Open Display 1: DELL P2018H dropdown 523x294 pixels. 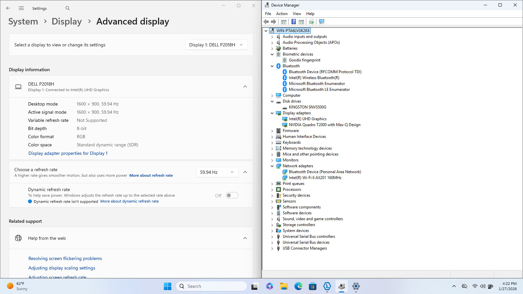tap(216, 45)
